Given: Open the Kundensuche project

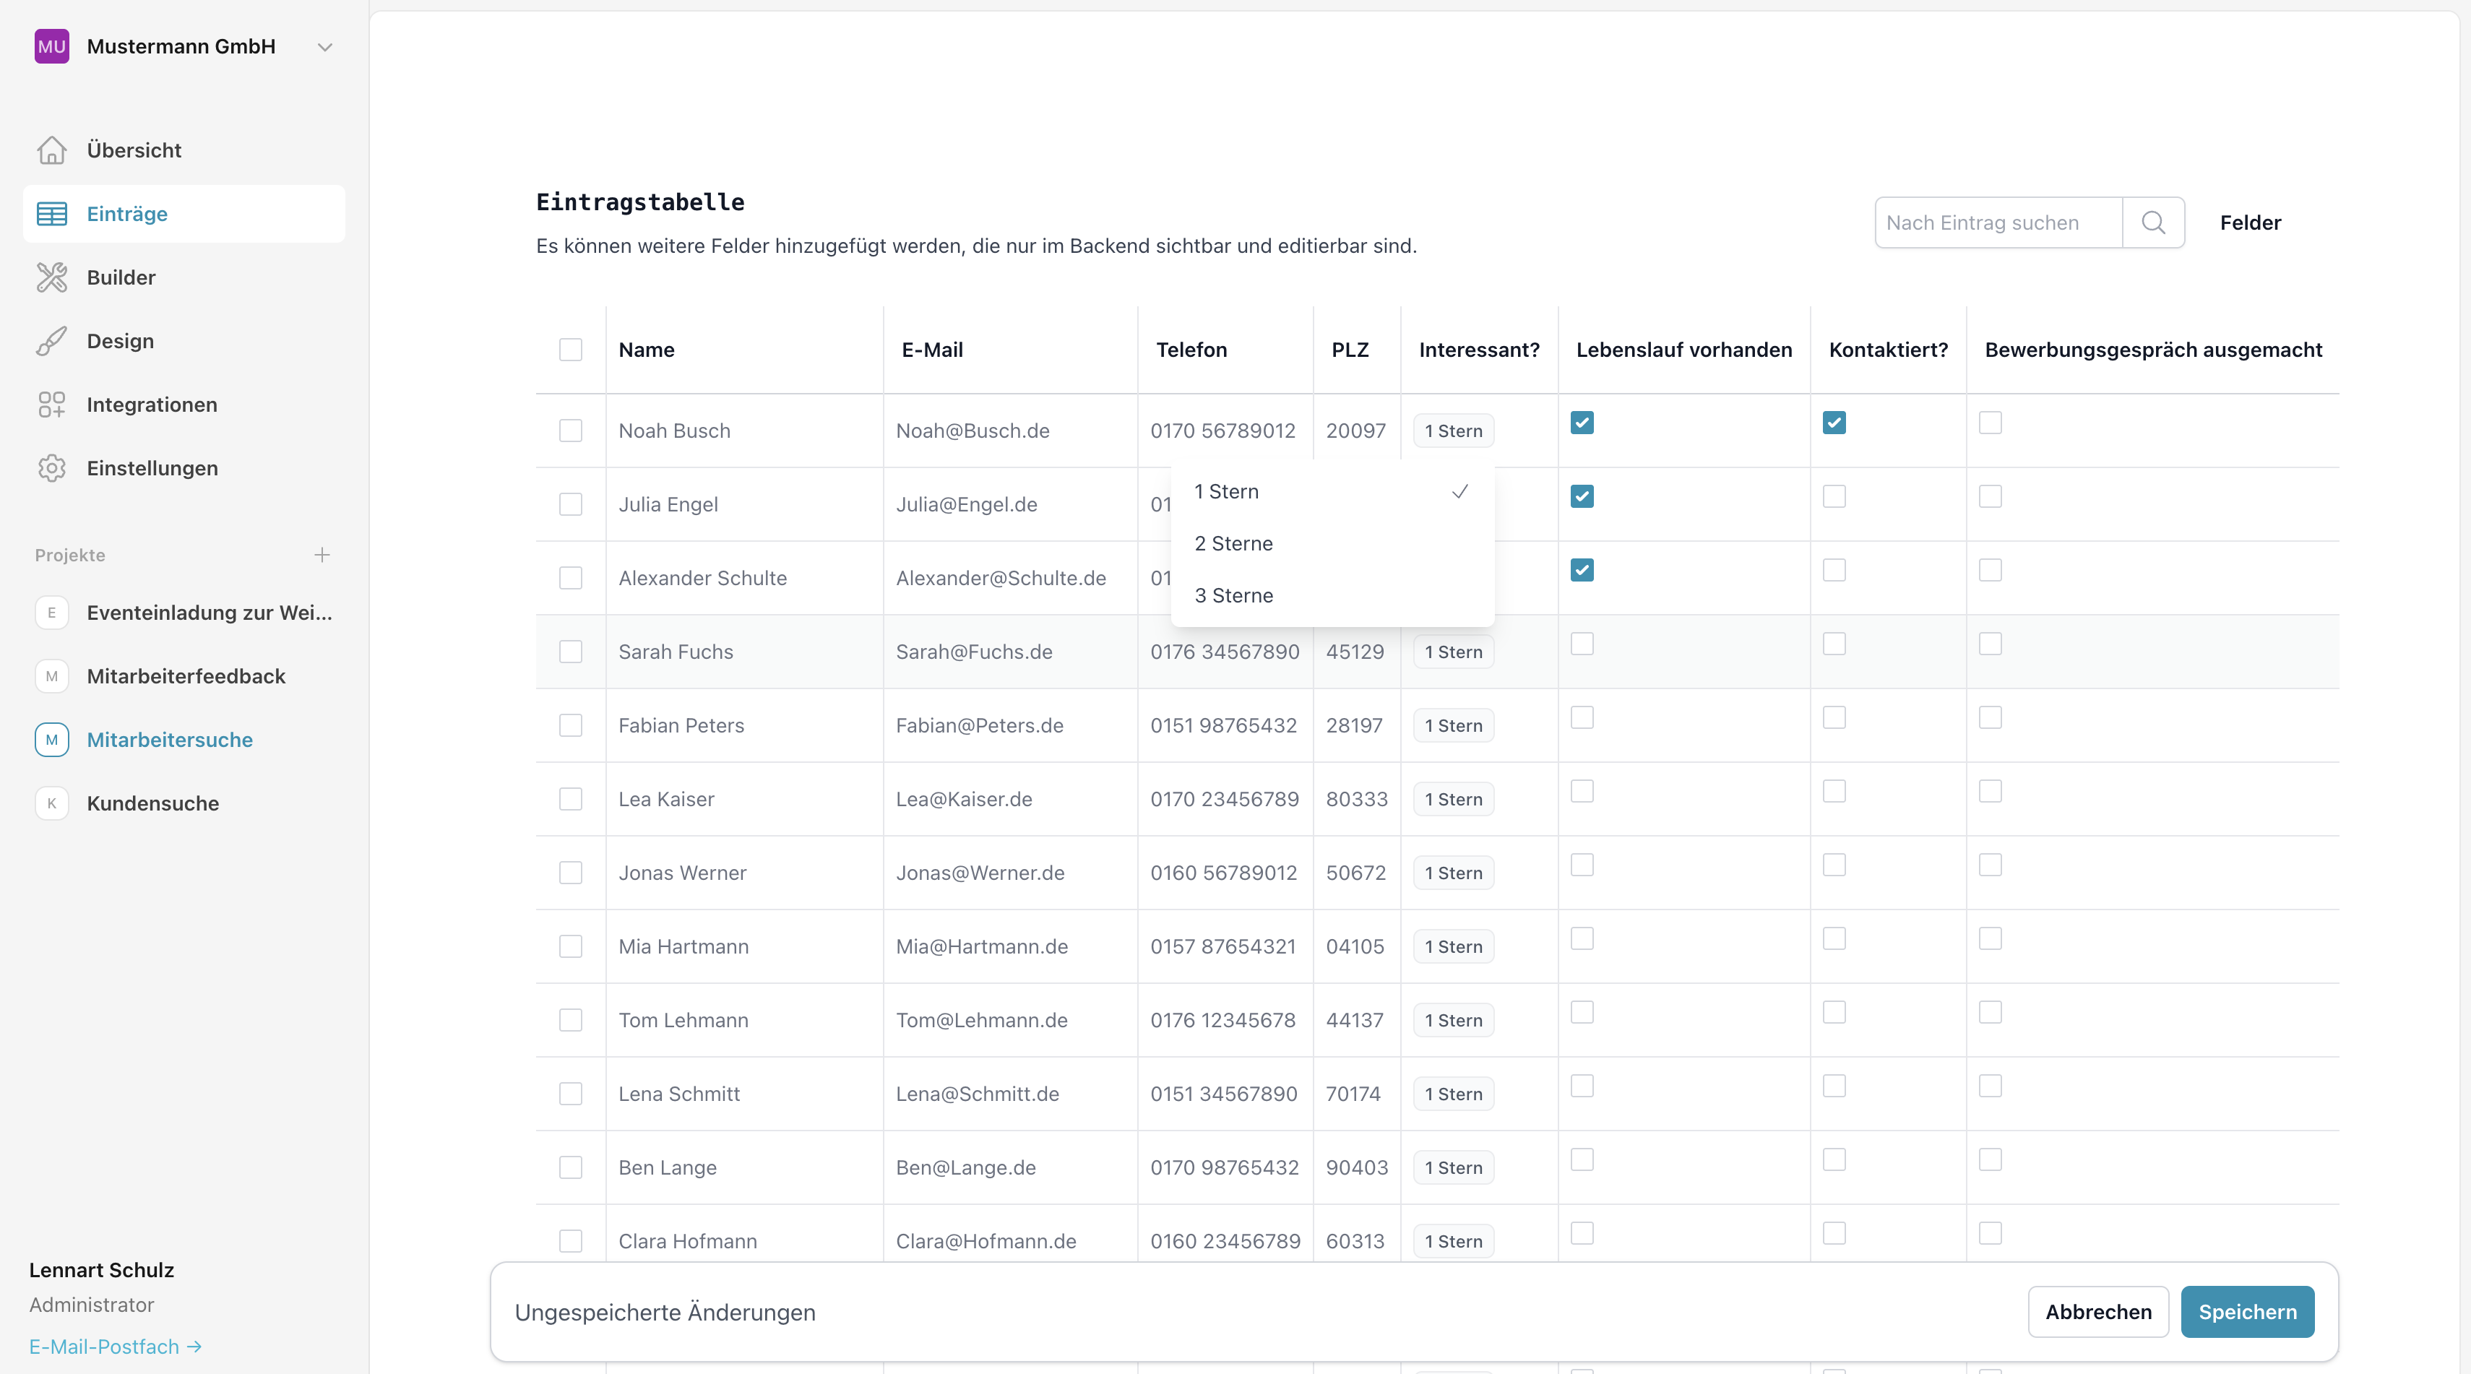Looking at the screenshot, I should pos(152,803).
